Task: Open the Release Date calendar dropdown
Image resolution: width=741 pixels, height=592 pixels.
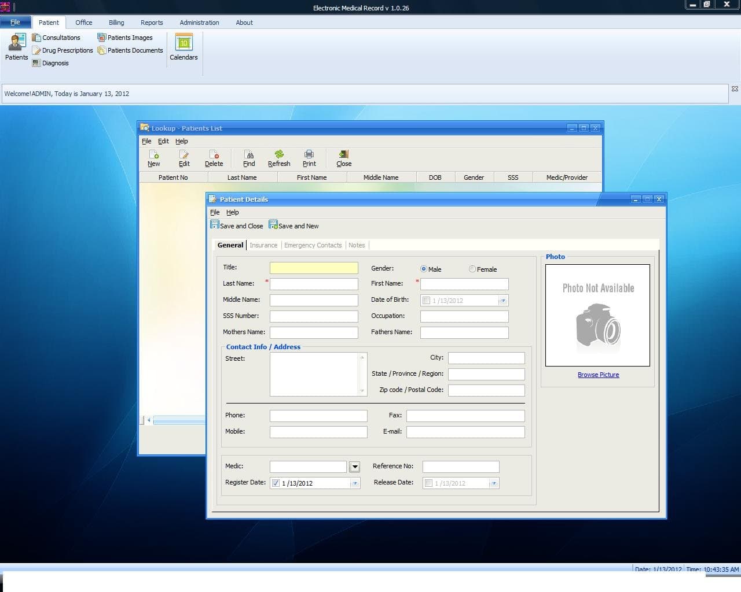Action: [494, 483]
